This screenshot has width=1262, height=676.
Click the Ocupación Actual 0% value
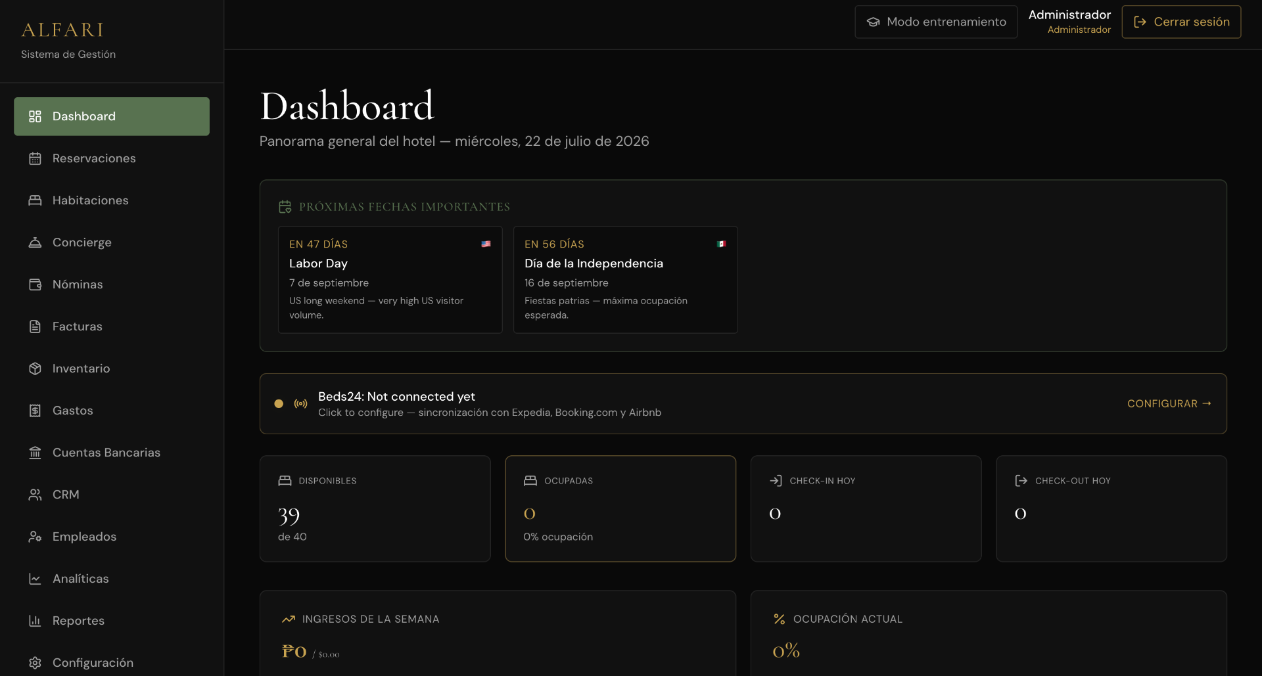786,650
